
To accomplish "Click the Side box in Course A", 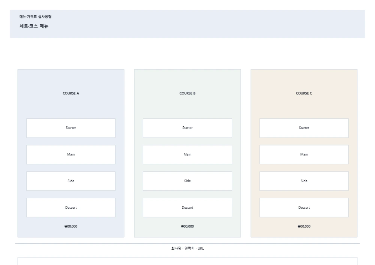I will 71,181.
